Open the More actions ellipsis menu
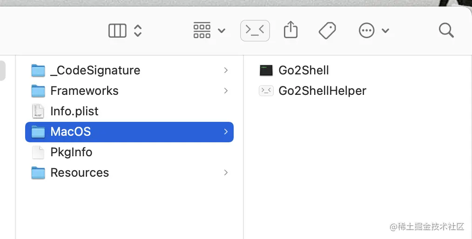Viewport: 472px width, 239px height. click(x=367, y=31)
